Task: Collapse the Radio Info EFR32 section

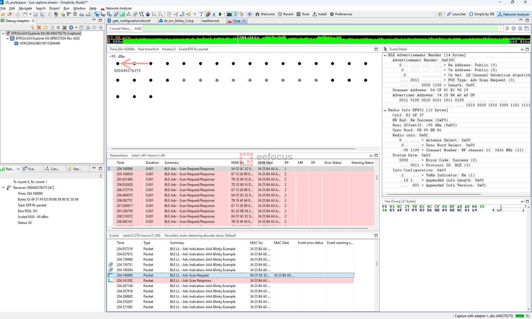Action: (386, 110)
